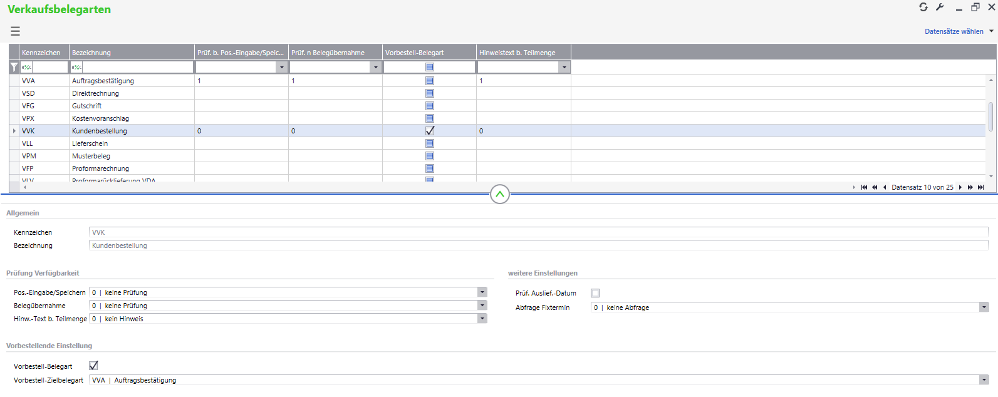The height and width of the screenshot is (397, 998).
Task: Open Vorbestell-Zielbelegart dropdown
Action: (x=984, y=380)
